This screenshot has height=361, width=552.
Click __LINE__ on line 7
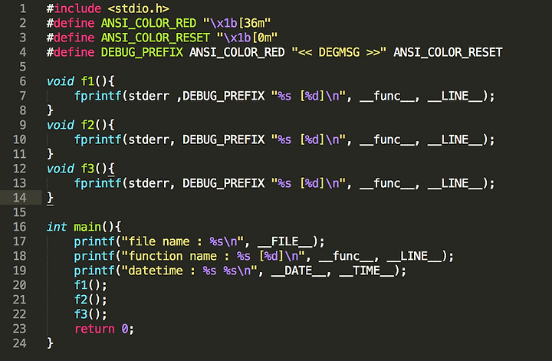point(455,96)
